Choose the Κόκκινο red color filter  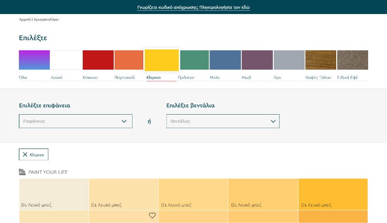coord(98,60)
